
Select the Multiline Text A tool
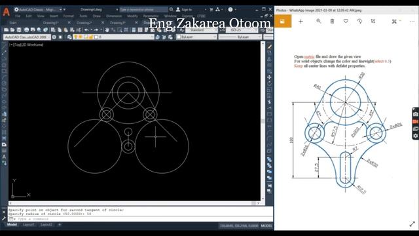(4, 157)
